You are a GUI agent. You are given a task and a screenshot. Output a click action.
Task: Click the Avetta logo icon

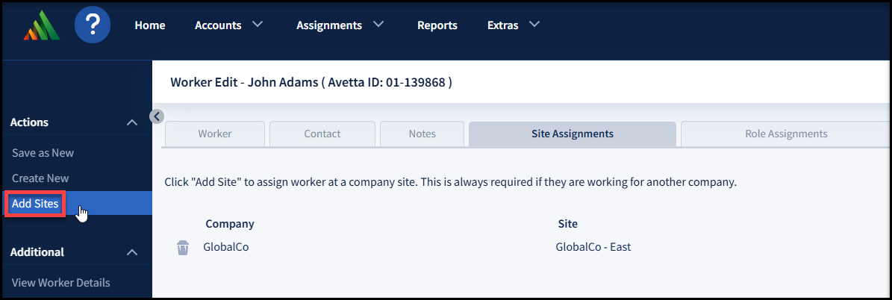click(41, 27)
